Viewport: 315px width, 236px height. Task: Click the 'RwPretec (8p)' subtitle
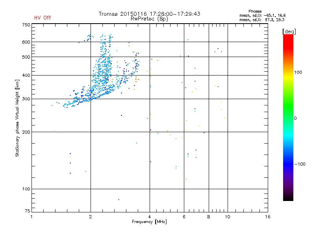149,19
